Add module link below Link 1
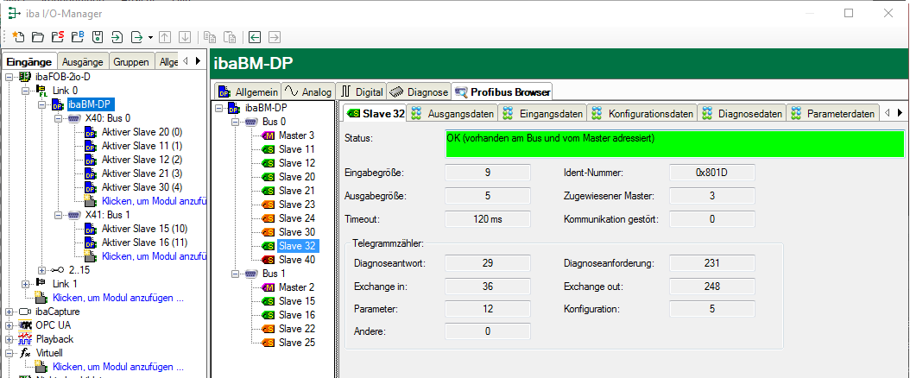The image size is (910, 378). click(118, 298)
